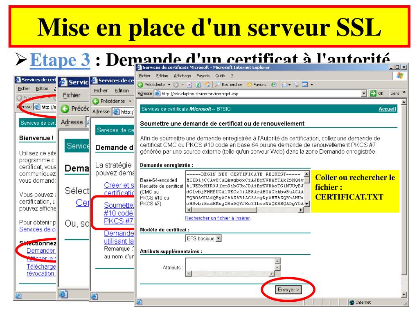This screenshot has width=419, height=314.
Task: Click the page vertical scrollbar down arrow
Action: click(x=404, y=294)
